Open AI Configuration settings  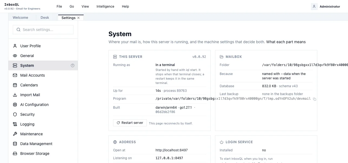click(x=43, y=105)
